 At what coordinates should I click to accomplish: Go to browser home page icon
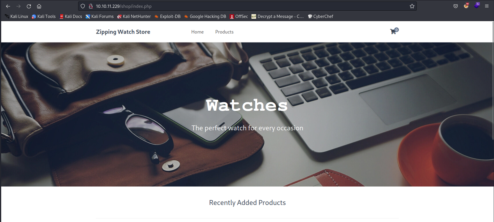pos(39,6)
